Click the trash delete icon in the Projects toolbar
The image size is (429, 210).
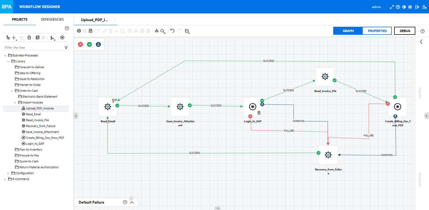point(29,38)
